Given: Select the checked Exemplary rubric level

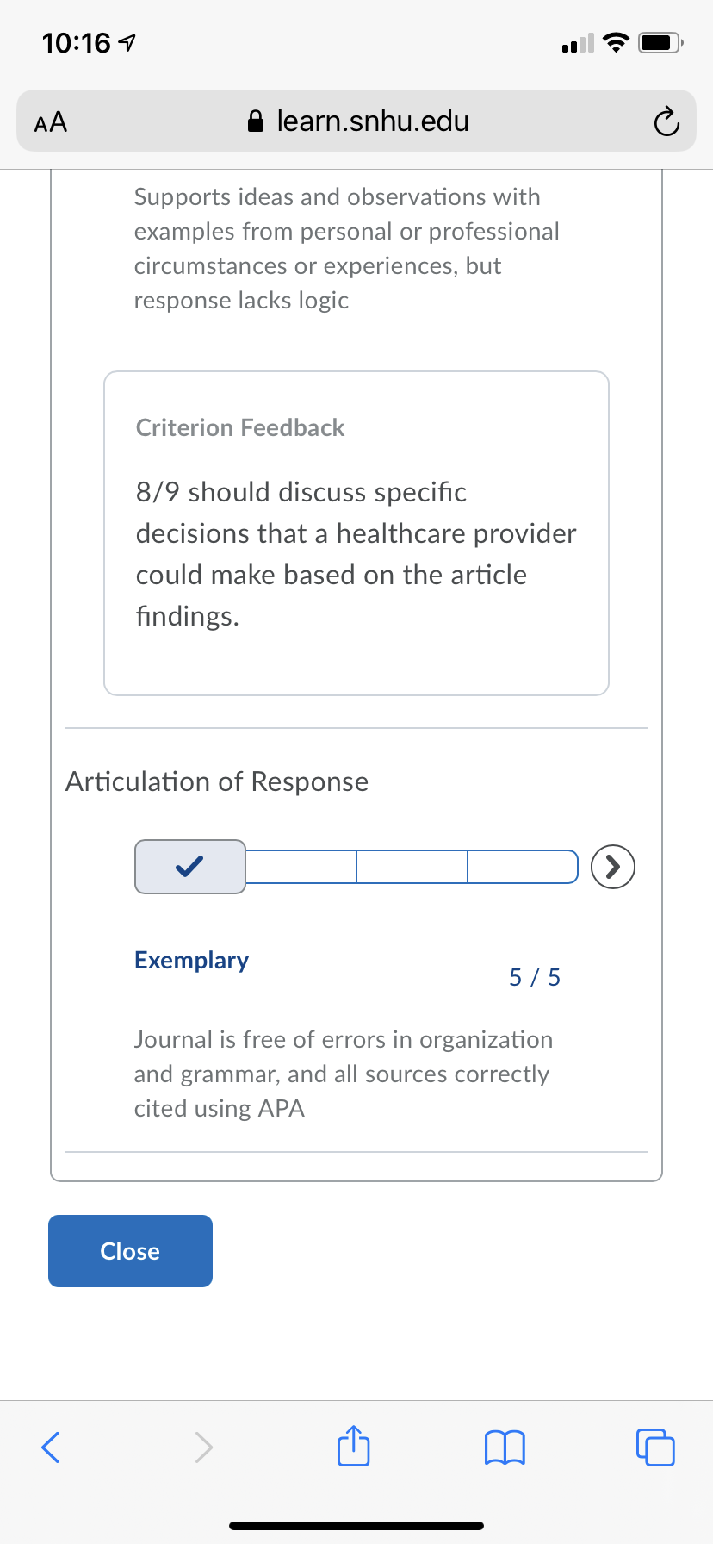Looking at the screenshot, I should pyautogui.click(x=190, y=867).
